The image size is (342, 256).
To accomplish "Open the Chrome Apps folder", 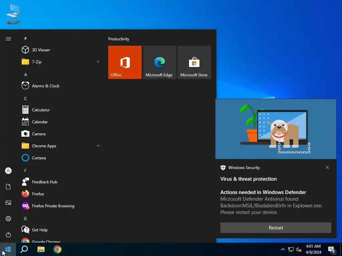I will coord(61,146).
